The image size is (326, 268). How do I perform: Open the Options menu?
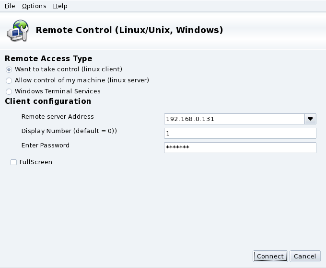pyautogui.click(x=34, y=6)
